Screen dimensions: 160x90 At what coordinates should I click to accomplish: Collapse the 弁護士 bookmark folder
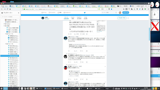[4, 26]
